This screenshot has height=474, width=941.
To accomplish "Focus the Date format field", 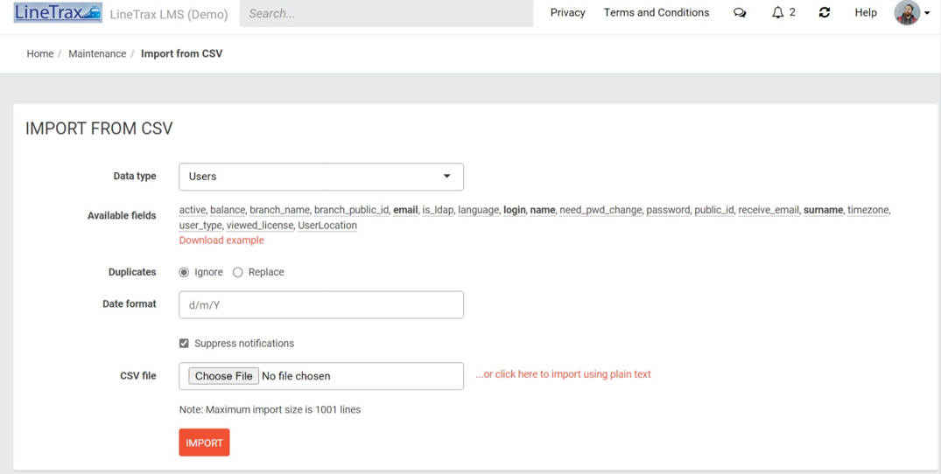I will point(321,305).
